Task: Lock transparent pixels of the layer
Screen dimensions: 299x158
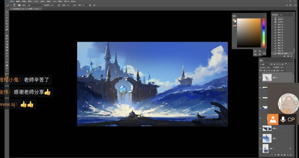Action: pyautogui.click(x=264, y=70)
